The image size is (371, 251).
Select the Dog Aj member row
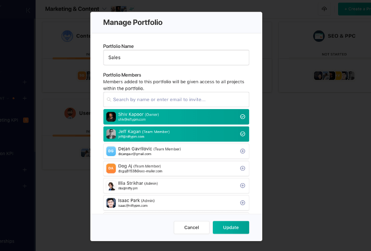176,168
